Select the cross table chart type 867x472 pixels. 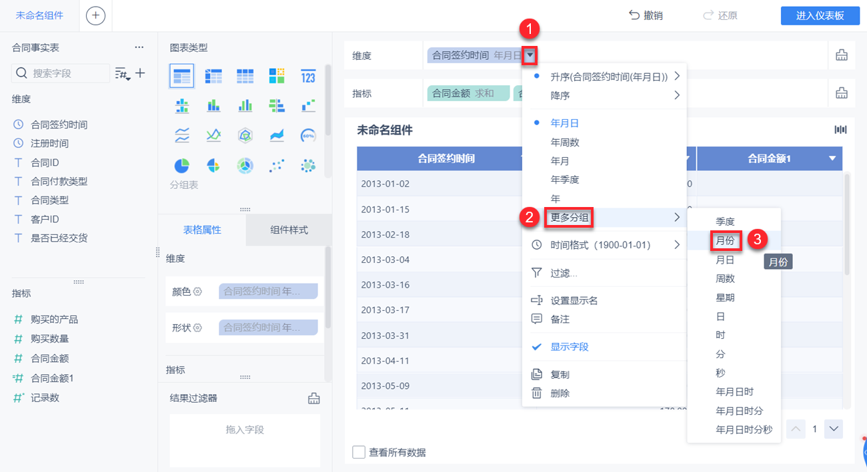[213, 76]
